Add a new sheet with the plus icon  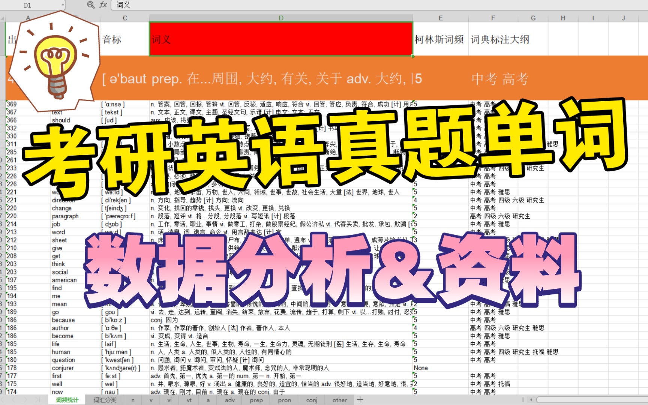(x=360, y=400)
